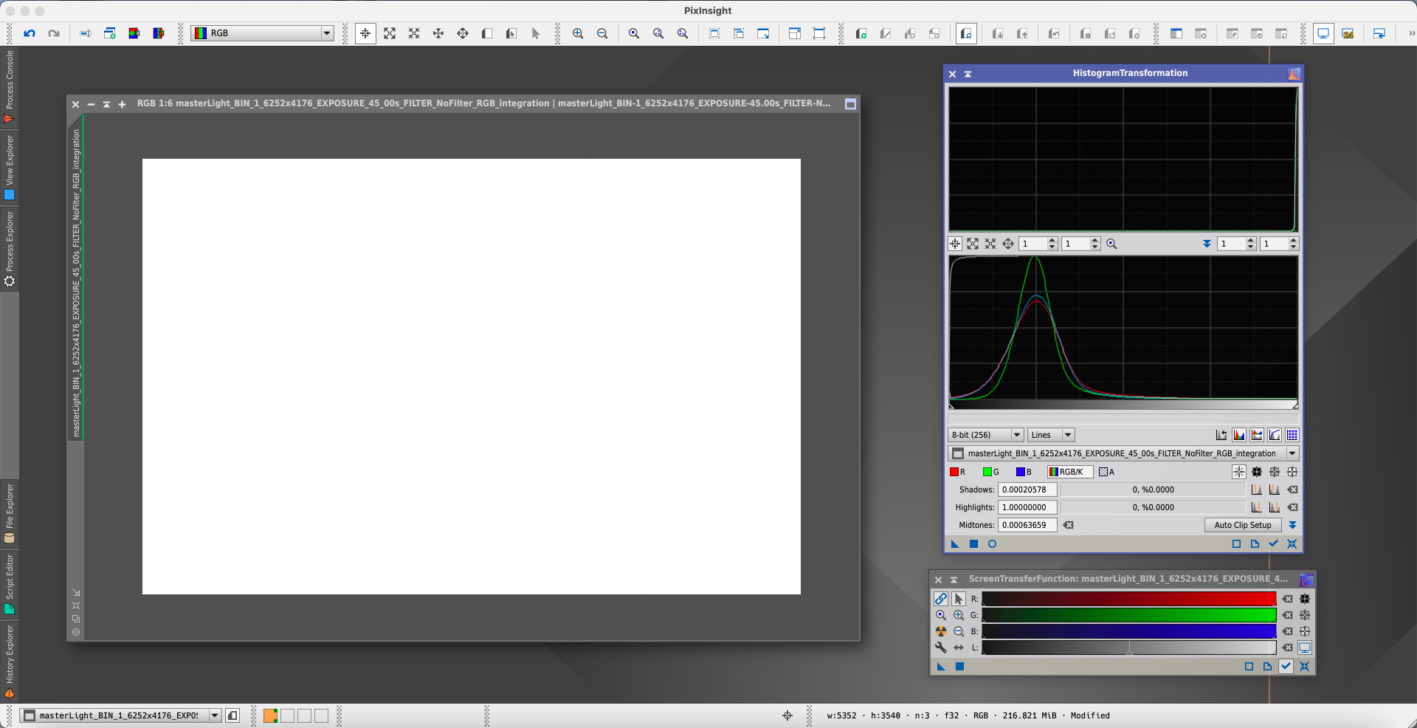Select the A alpha channel button
Viewport: 1417px width, 728px height.
point(1107,472)
